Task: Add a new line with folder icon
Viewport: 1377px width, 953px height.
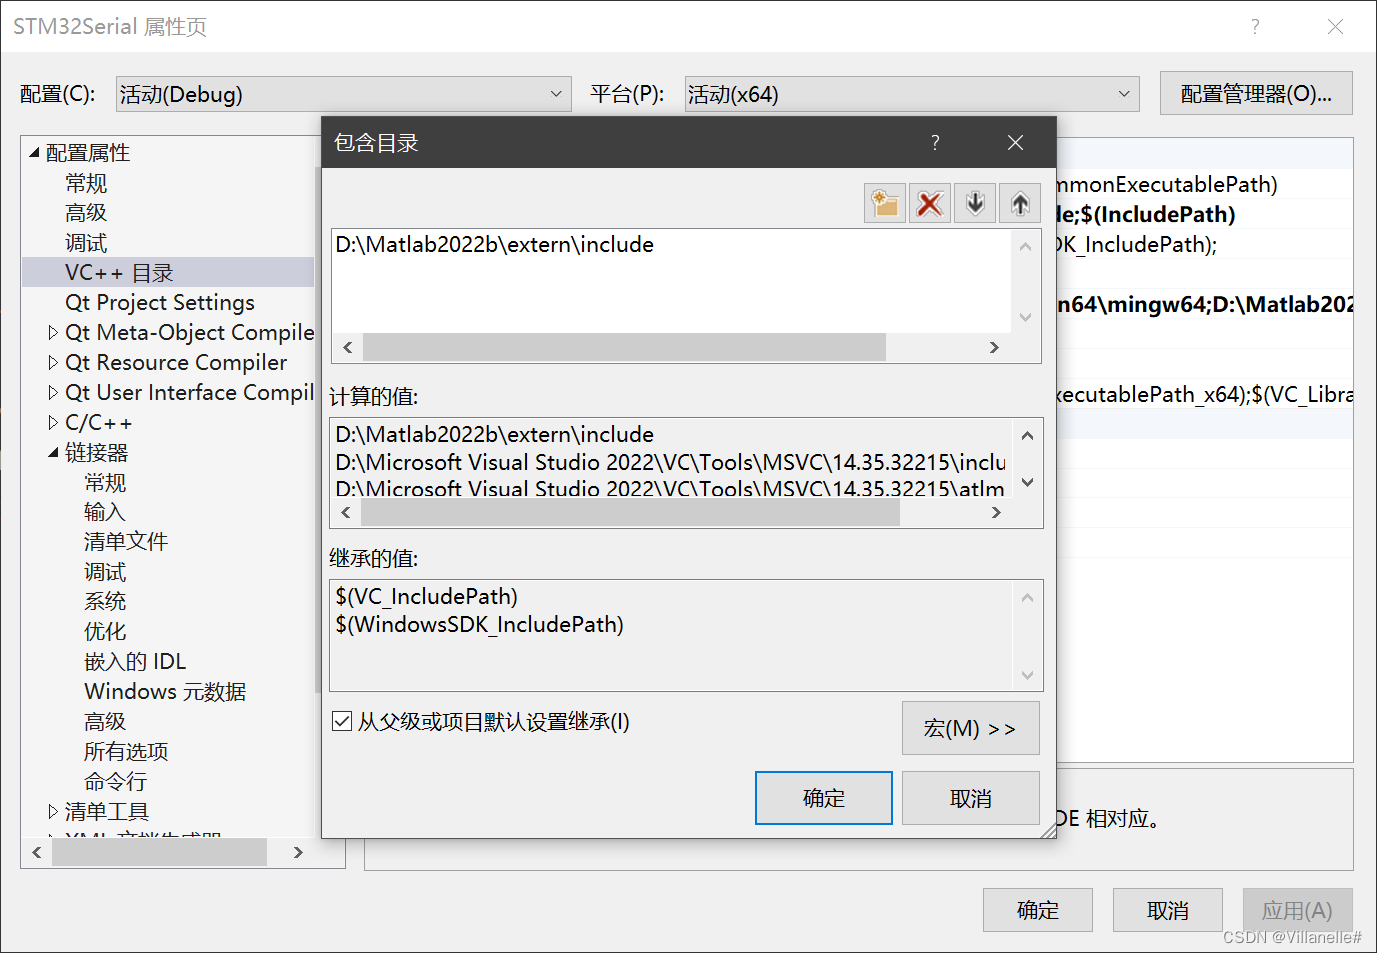Action: 885,204
